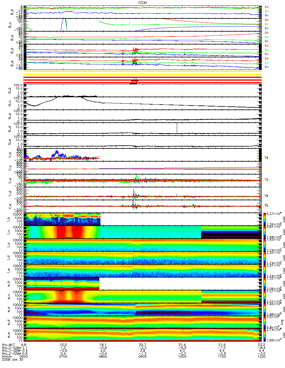285x368 pixels.
Task: Click the X-GSM value -5.3
Action: coord(182,347)
